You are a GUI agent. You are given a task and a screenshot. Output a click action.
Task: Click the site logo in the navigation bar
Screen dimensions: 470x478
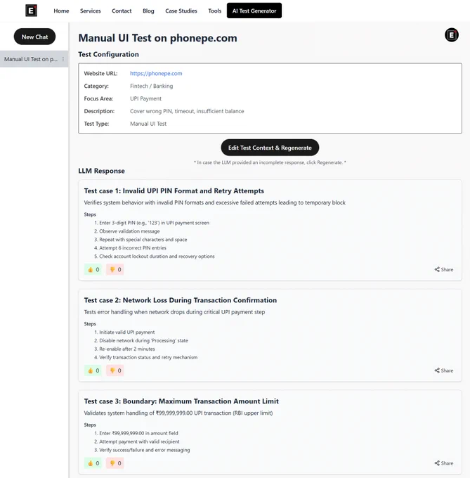pos(31,11)
